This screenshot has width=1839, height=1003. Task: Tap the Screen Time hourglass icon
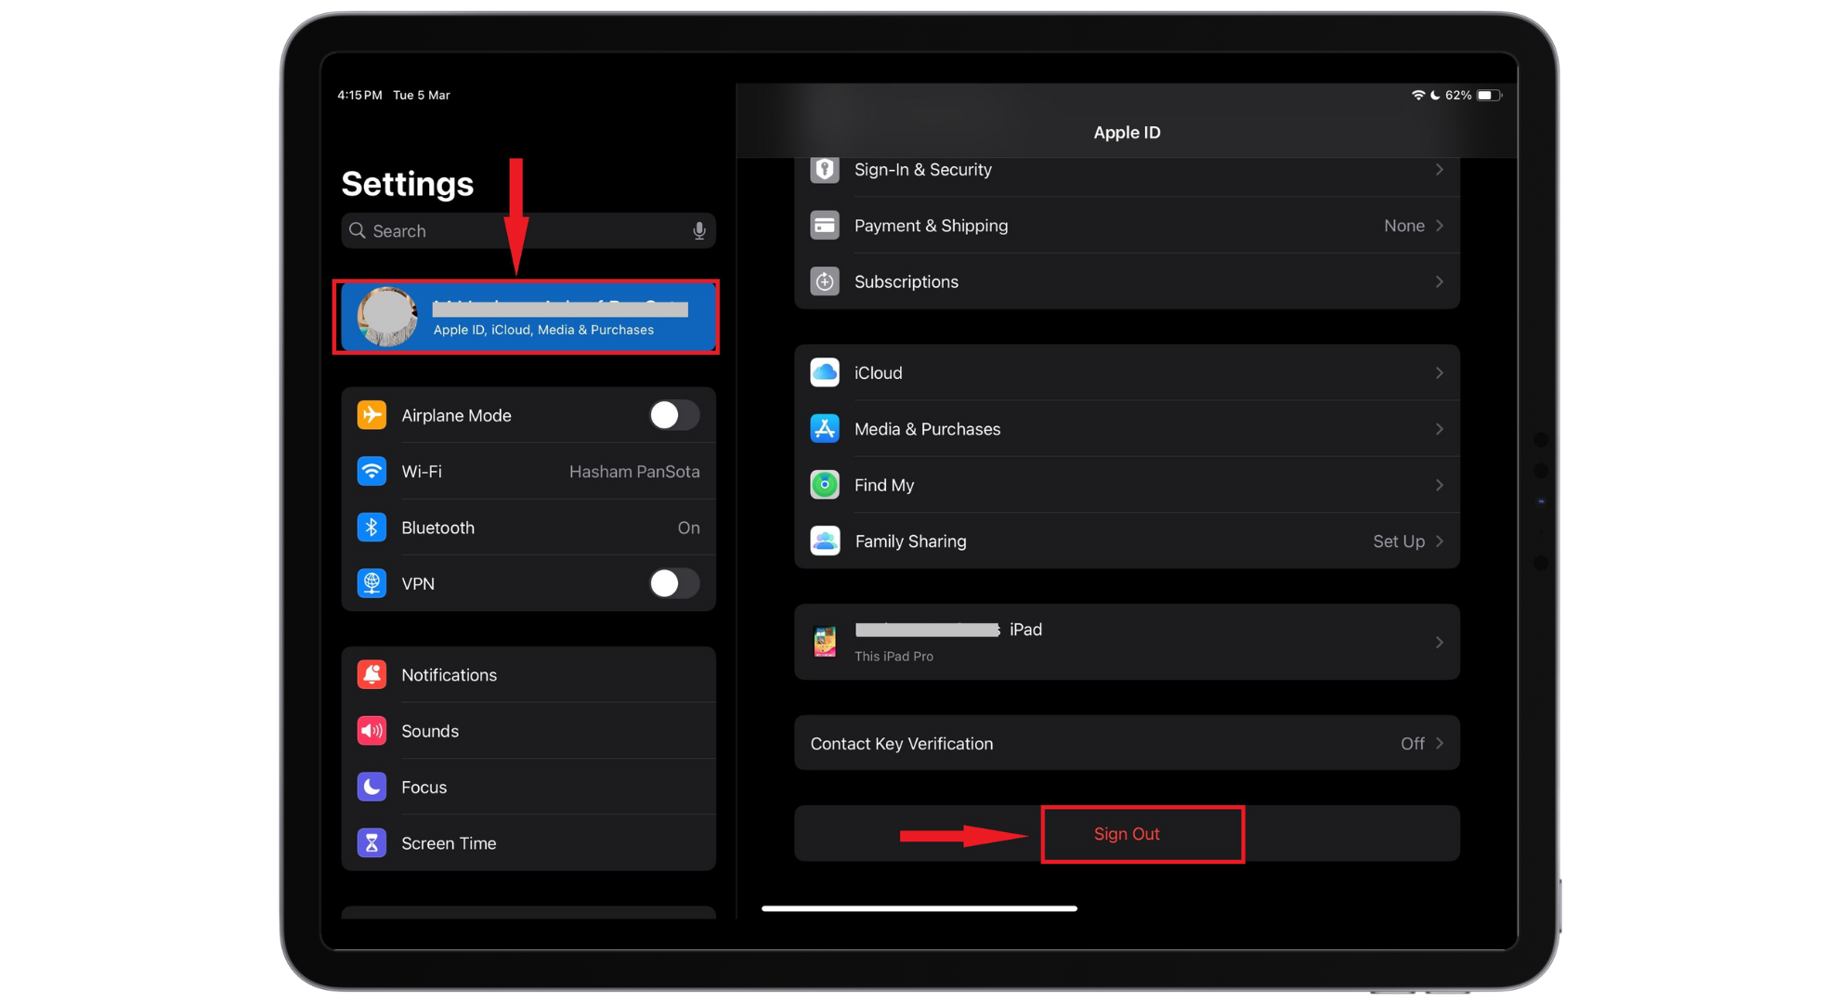coord(372,843)
